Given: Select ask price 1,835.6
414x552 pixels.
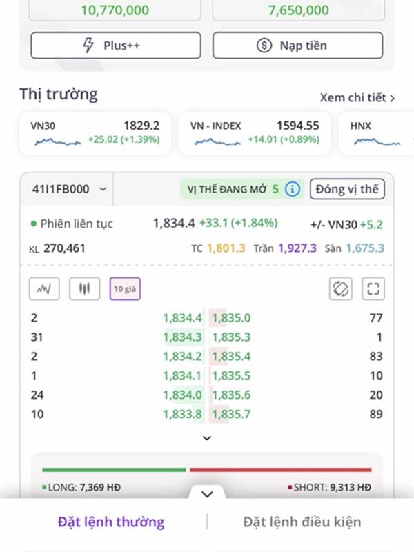Looking at the screenshot, I should point(231,395).
